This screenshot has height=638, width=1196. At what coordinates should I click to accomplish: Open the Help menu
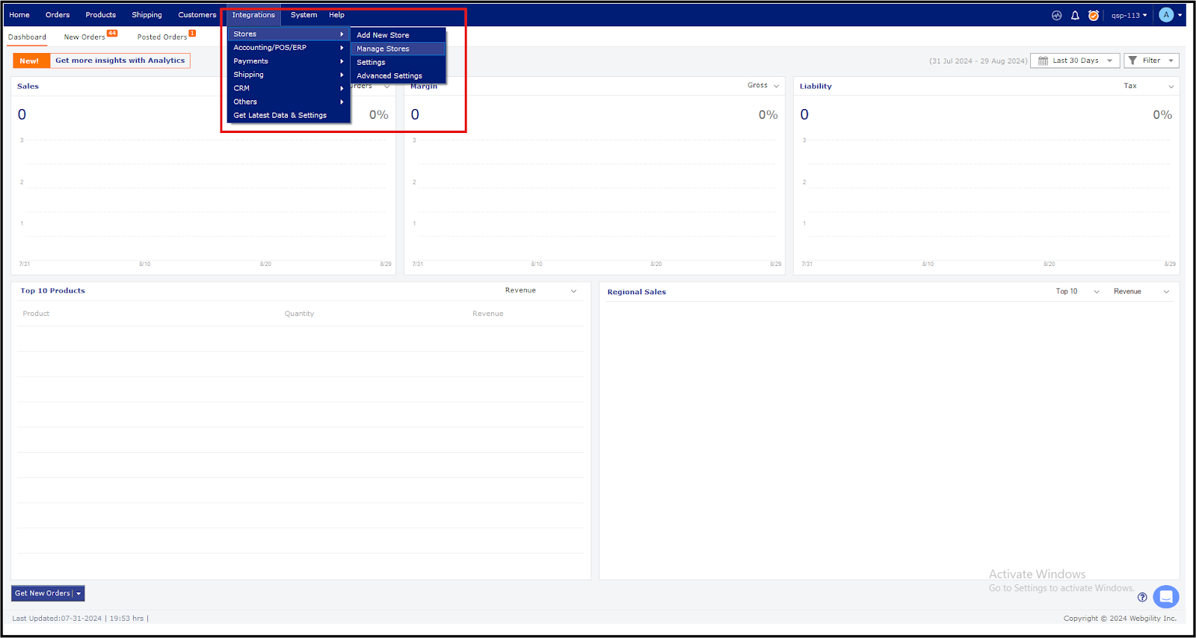[337, 15]
